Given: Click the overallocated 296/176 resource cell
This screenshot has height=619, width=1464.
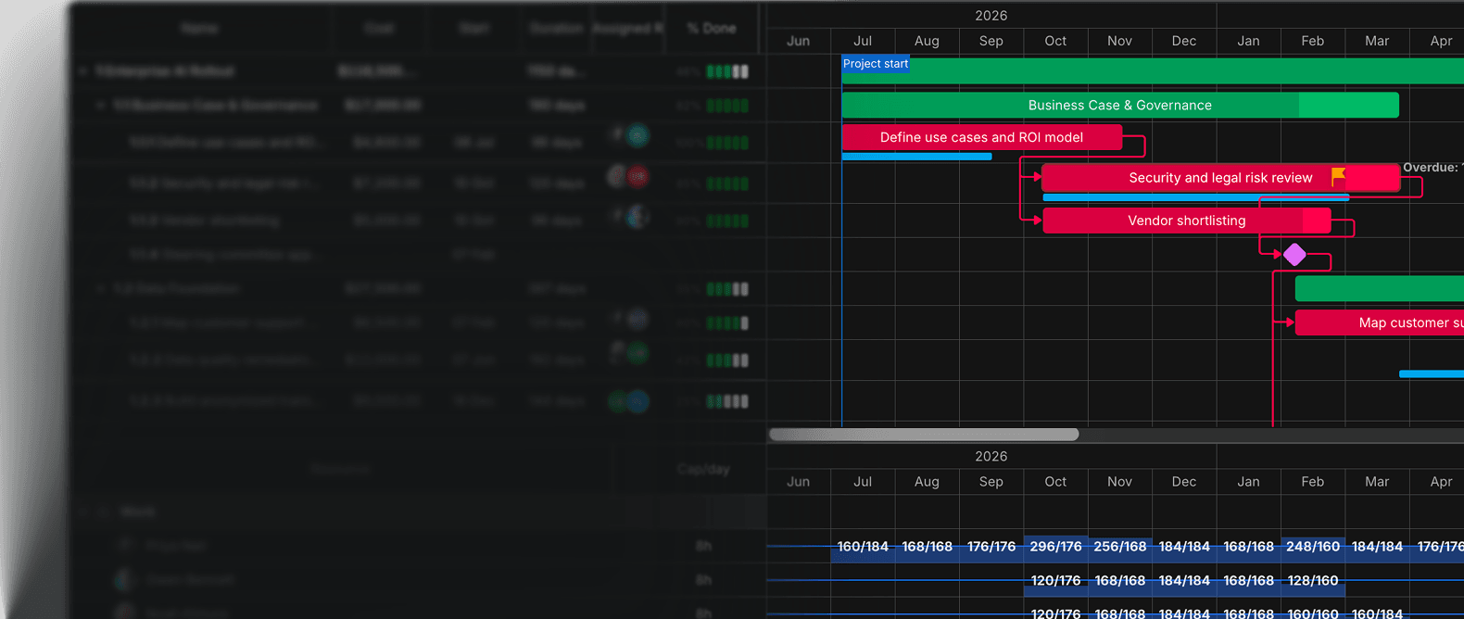Looking at the screenshot, I should pos(1055,547).
